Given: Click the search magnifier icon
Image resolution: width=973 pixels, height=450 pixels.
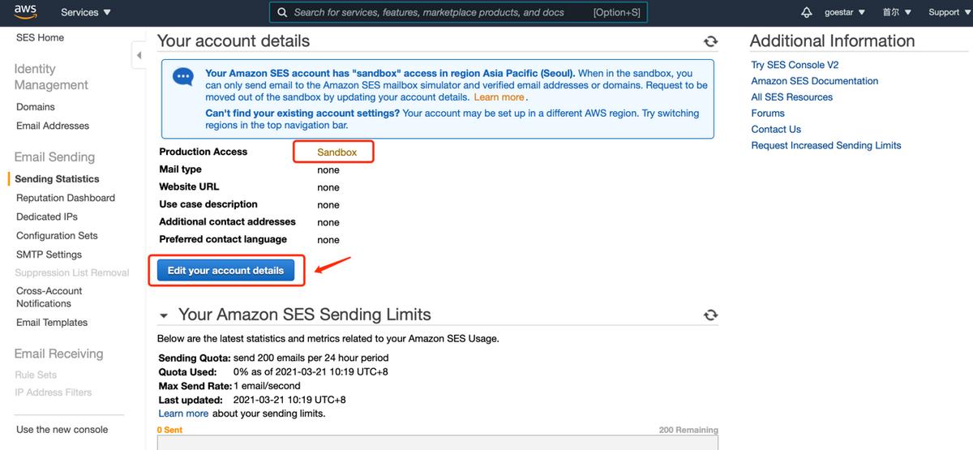Looking at the screenshot, I should (x=282, y=12).
